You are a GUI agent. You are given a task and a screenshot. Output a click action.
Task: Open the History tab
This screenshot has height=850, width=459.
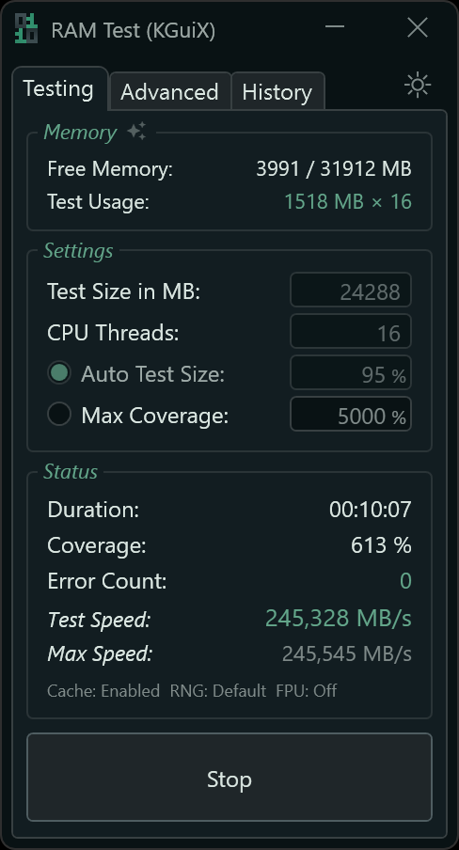277,91
